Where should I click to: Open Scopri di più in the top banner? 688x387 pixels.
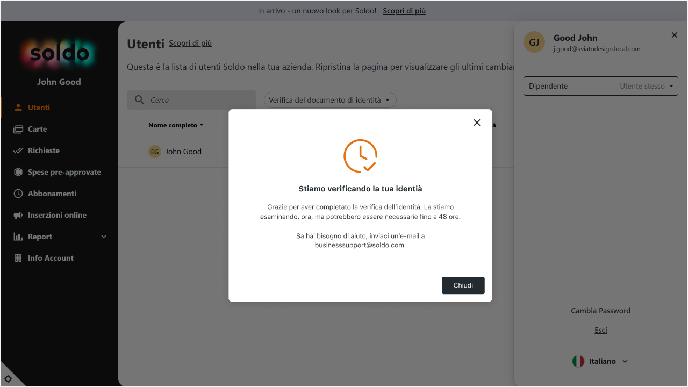coord(404,11)
